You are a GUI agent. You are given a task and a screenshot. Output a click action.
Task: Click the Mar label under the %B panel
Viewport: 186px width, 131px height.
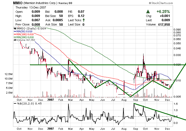(70, 129)
